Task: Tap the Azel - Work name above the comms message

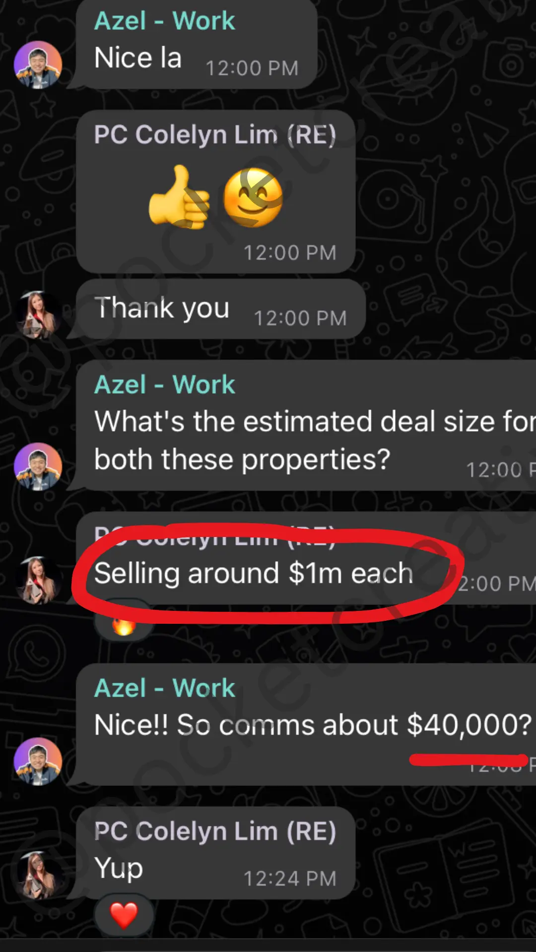Action: tap(164, 688)
